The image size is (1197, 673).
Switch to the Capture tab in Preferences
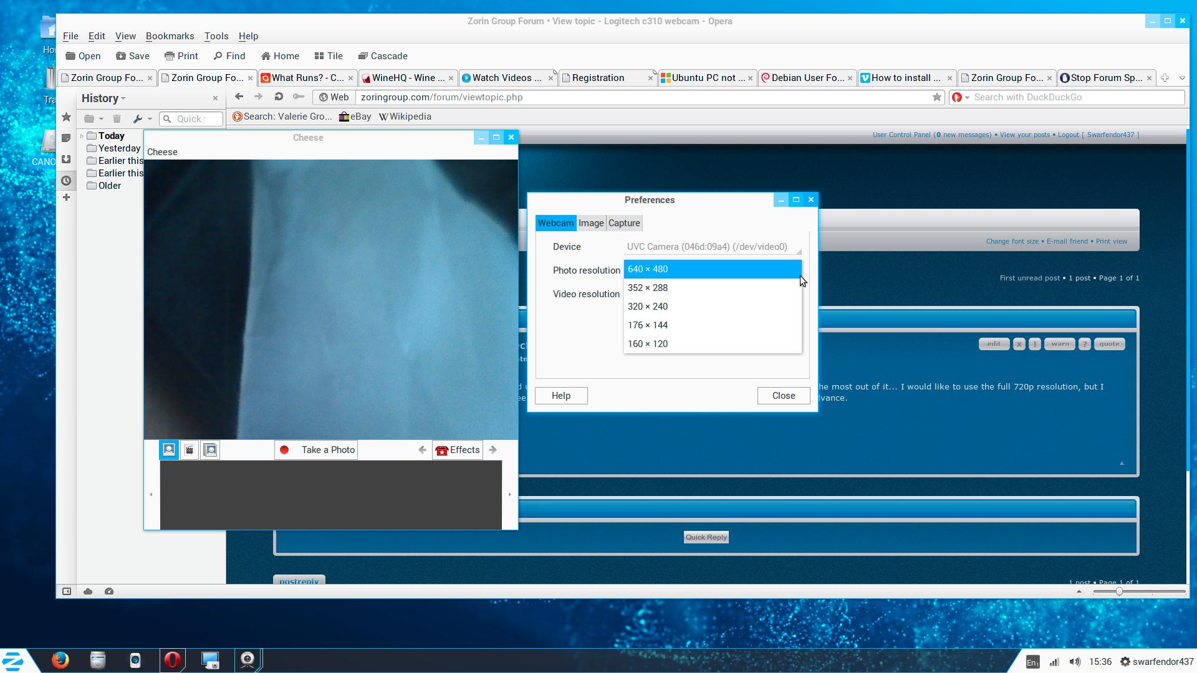624,223
